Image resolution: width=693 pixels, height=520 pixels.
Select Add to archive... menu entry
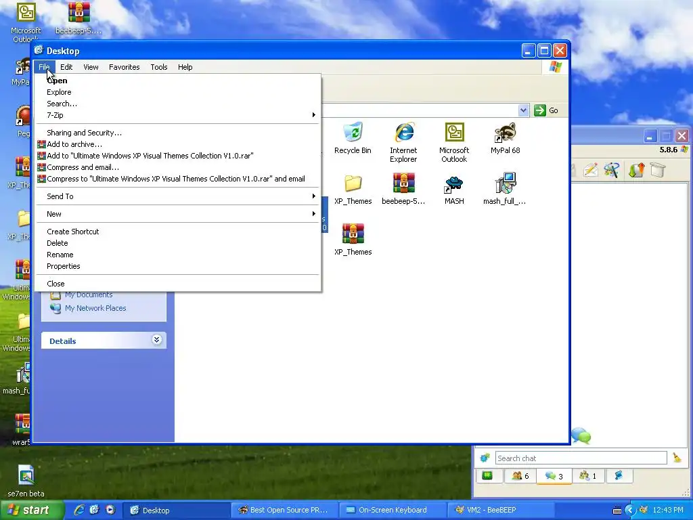pyautogui.click(x=178, y=144)
